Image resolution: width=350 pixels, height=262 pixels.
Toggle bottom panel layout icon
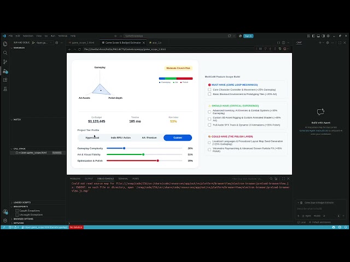[x=318, y=36]
